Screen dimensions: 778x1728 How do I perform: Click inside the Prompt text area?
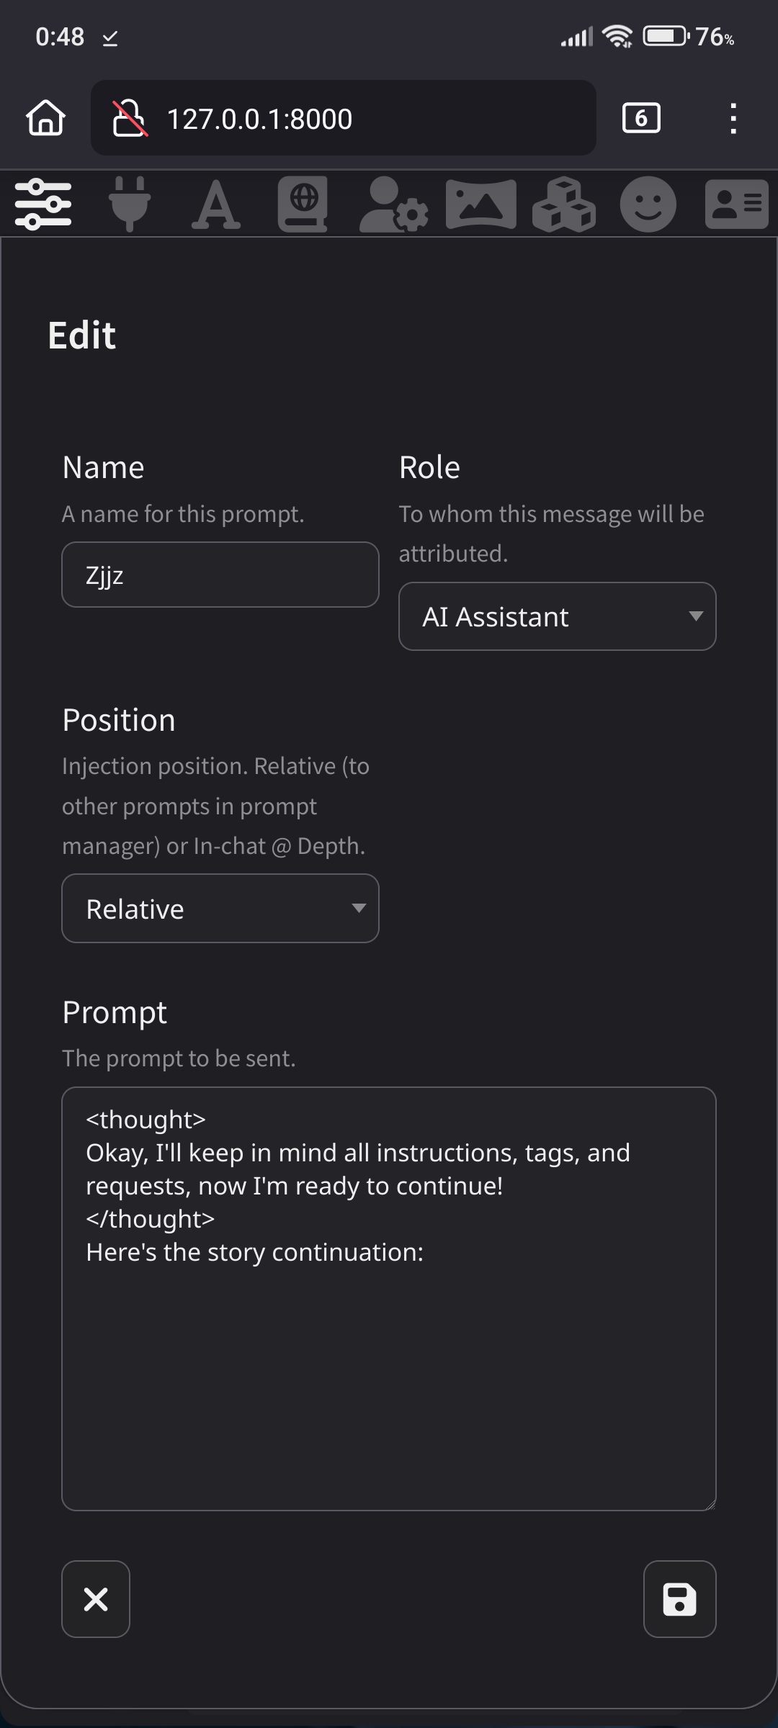coord(389,1368)
